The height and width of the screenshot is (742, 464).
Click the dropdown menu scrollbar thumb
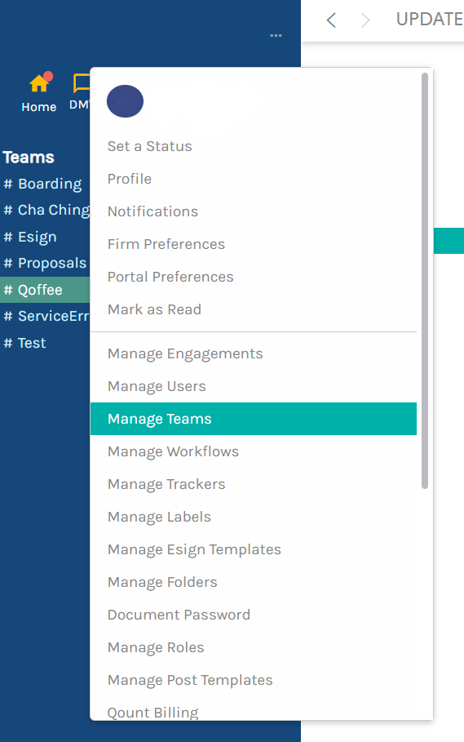click(x=425, y=281)
